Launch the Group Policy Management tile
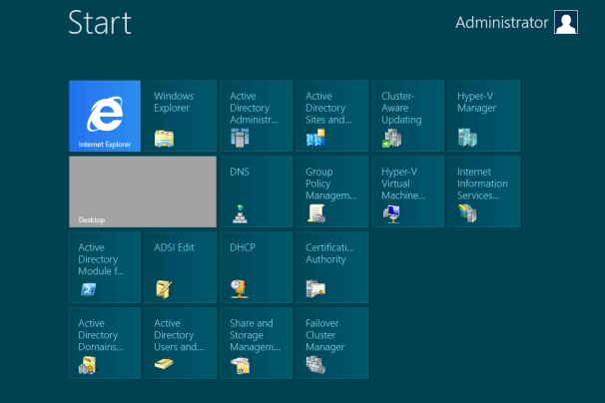The height and width of the screenshot is (403, 605). point(332,192)
